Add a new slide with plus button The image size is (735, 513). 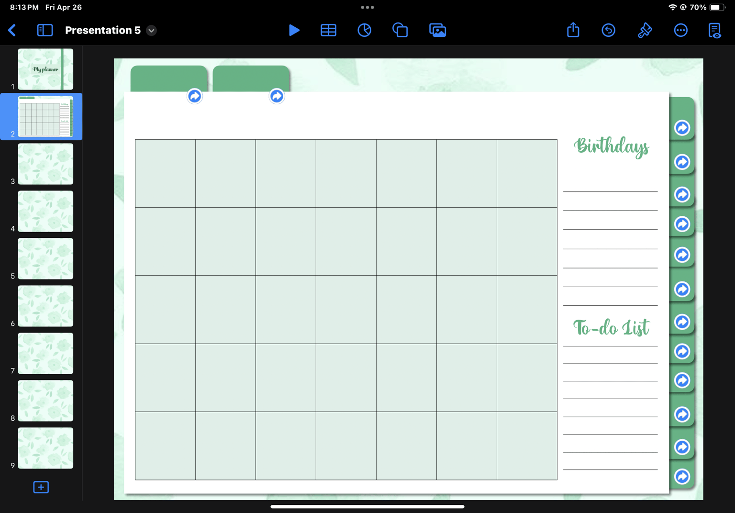41,487
